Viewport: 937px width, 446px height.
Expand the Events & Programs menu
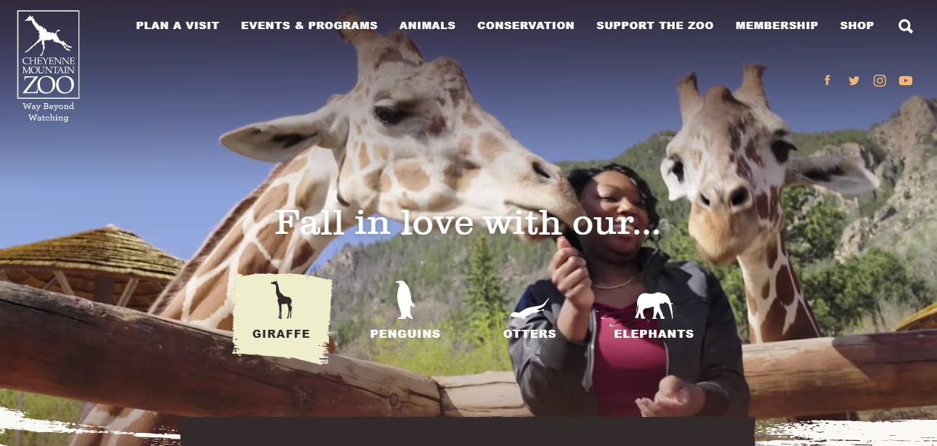[309, 25]
